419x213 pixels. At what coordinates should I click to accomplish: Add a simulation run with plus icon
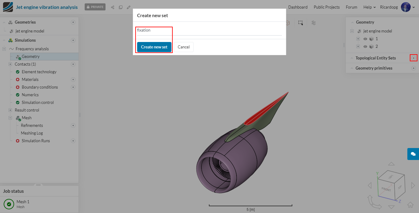73,141
